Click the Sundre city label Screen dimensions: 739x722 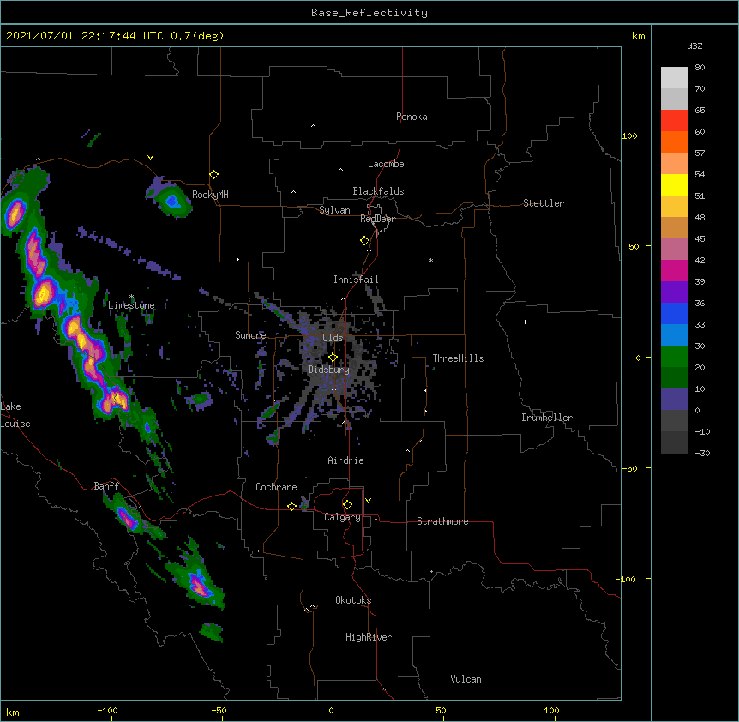tap(250, 335)
